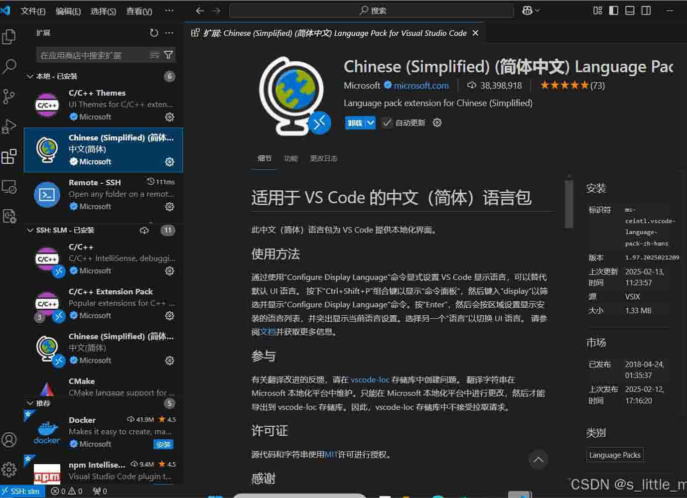Open the Explorer view in activity bar

(x=9, y=37)
